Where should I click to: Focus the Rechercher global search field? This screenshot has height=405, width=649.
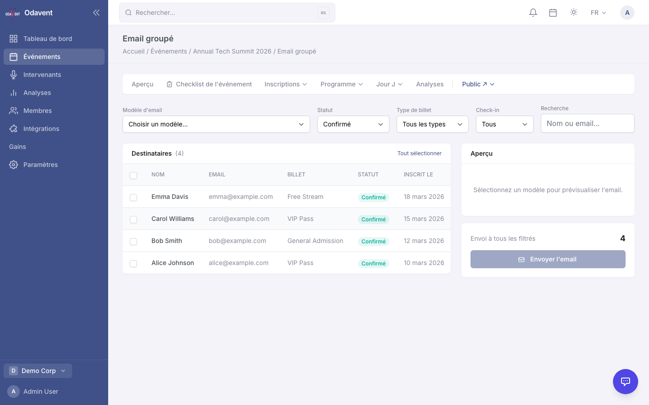[227, 13]
